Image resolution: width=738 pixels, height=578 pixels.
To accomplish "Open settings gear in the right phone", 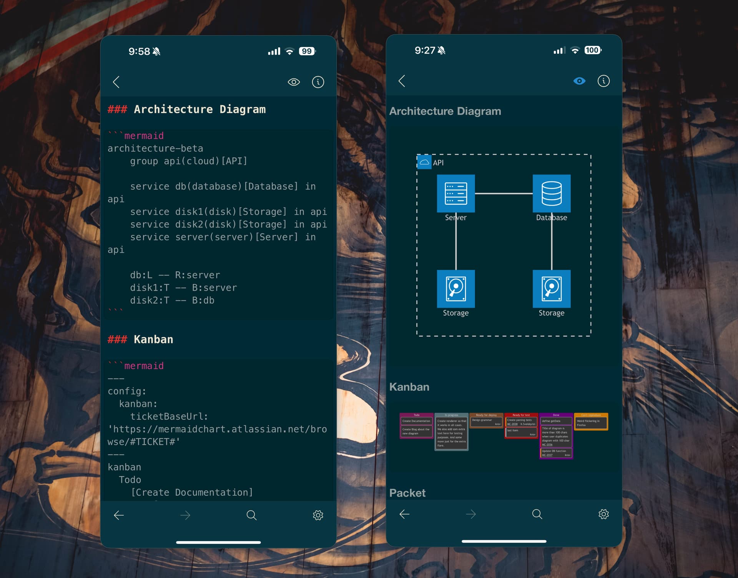I will coord(603,514).
